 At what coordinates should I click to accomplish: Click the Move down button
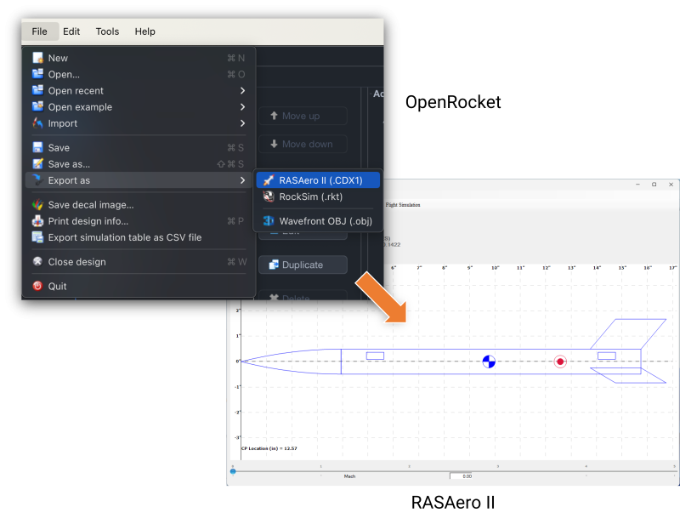pyautogui.click(x=303, y=144)
